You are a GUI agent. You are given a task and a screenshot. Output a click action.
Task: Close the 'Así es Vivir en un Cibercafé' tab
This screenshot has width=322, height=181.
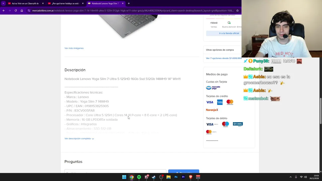pos(43,4)
